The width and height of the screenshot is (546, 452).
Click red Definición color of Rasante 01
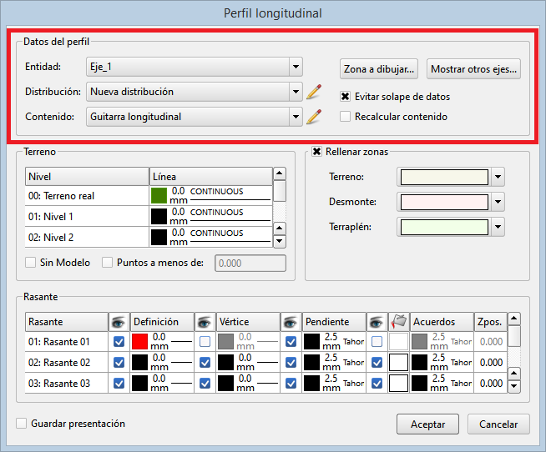139,342
